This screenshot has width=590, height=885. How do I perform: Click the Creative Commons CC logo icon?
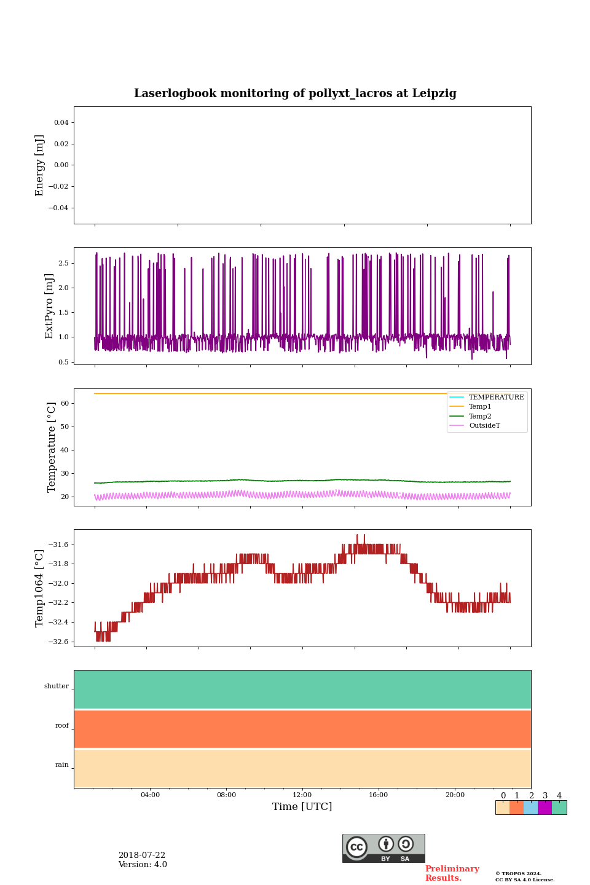point(356,847)
